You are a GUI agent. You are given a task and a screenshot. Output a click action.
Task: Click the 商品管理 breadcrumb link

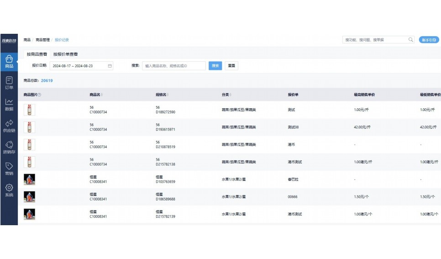42,40
